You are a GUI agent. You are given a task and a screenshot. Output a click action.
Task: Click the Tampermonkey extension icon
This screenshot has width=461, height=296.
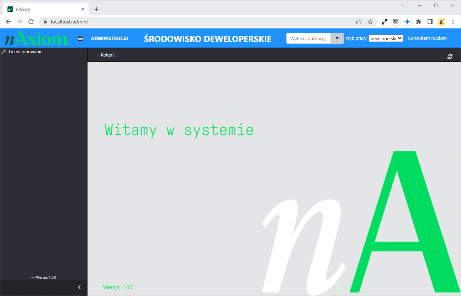[x=441, y=22]
